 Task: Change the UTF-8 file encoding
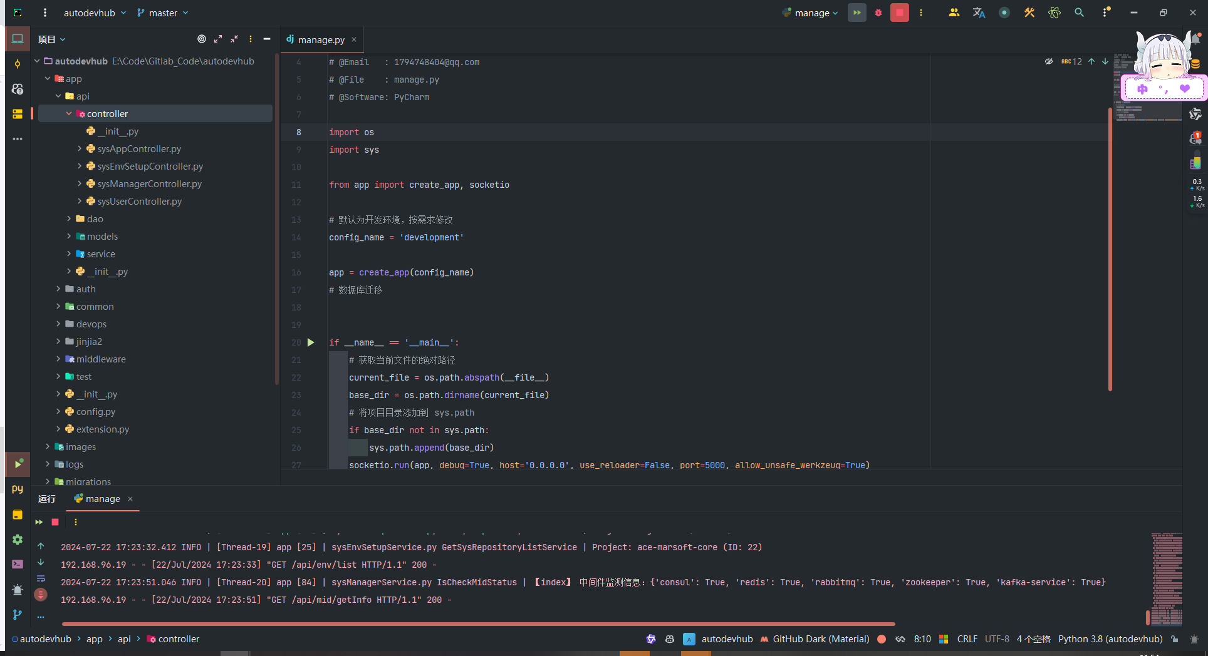pyautogui.click(x=997, y=639)
